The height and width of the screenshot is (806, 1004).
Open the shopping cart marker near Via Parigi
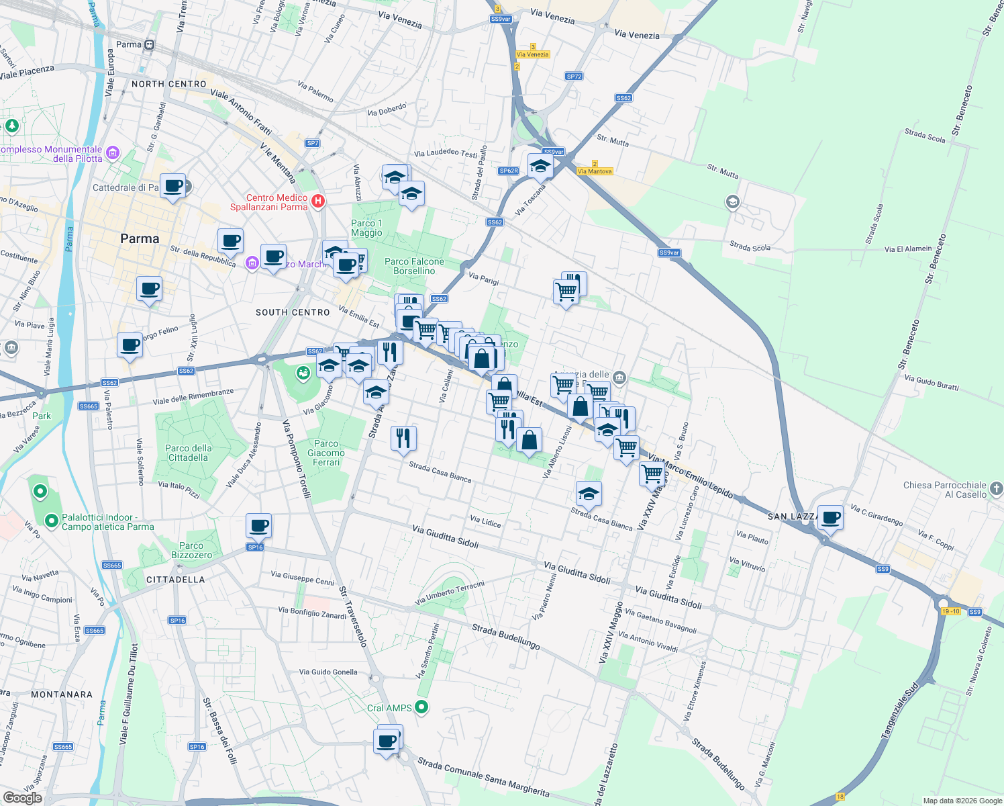568,290
